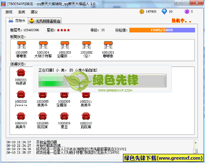Click the log line at 21:35:07

point(63,153)
